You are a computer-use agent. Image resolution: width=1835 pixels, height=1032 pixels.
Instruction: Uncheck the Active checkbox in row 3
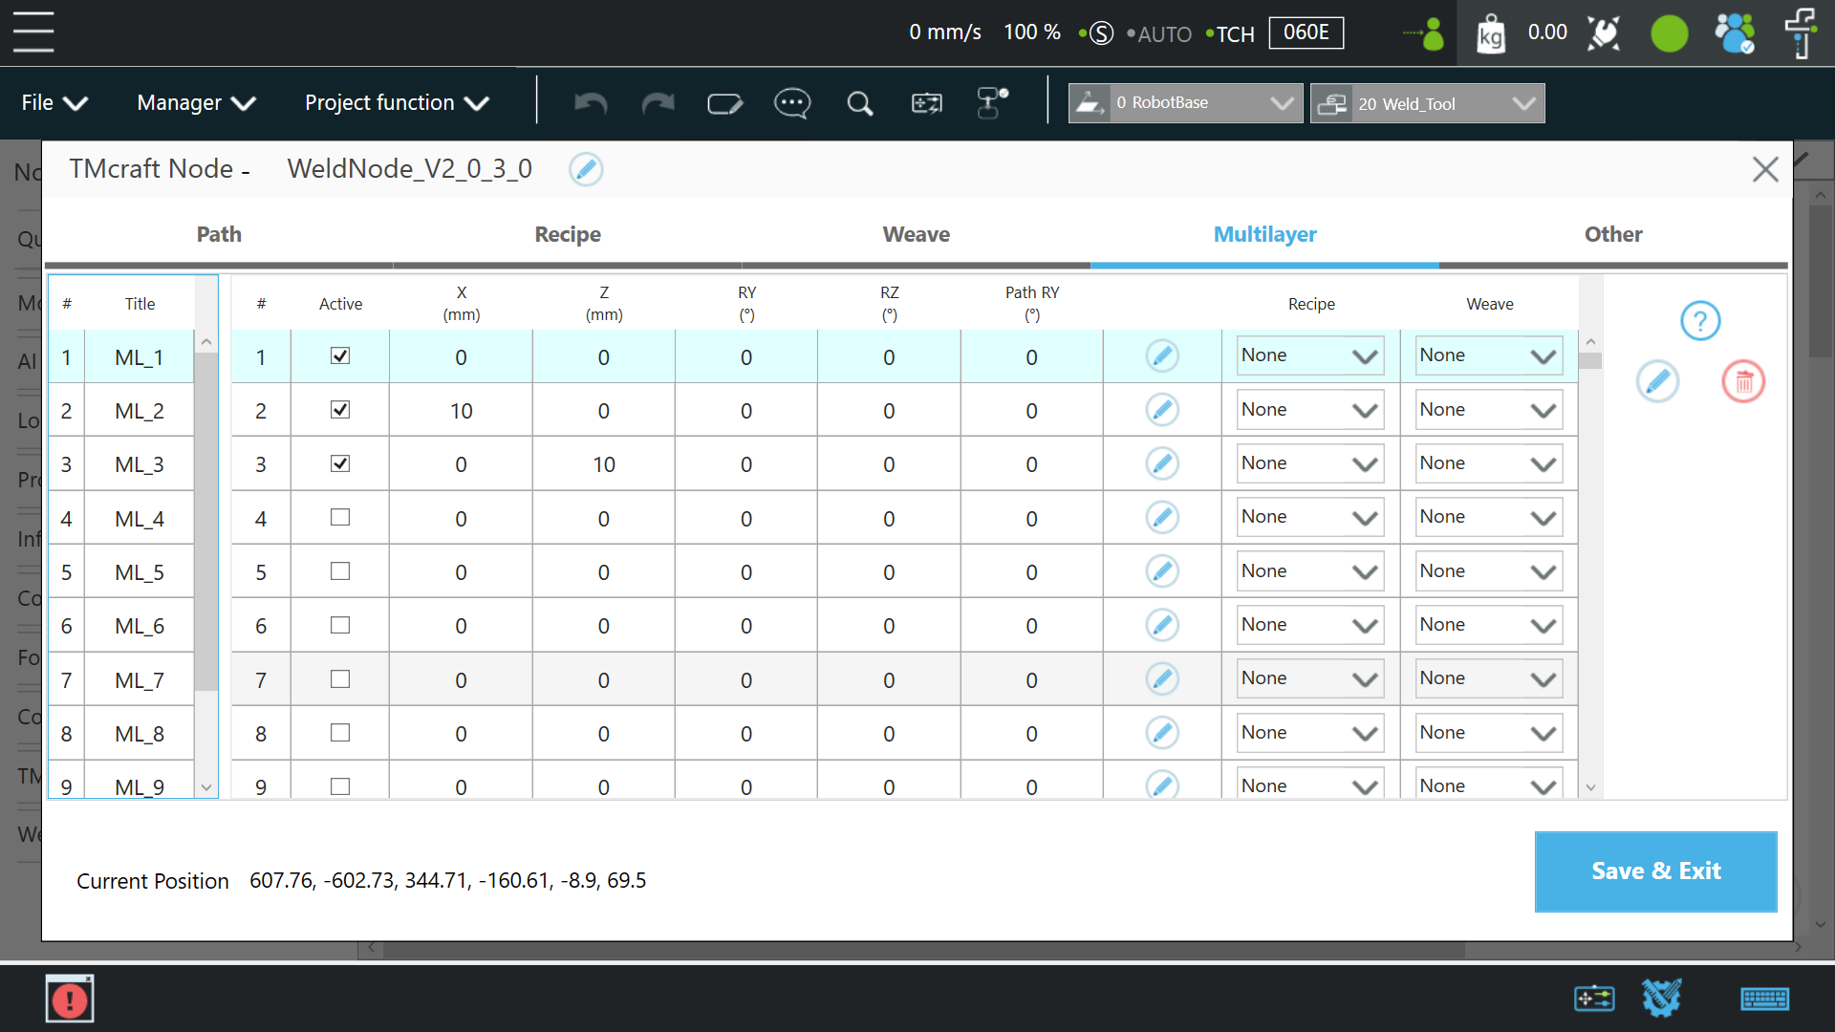[340, 463]
